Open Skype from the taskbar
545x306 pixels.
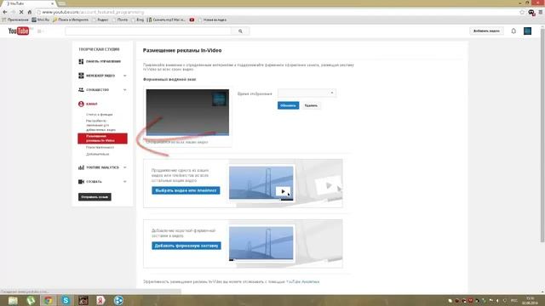pos(66,300)
